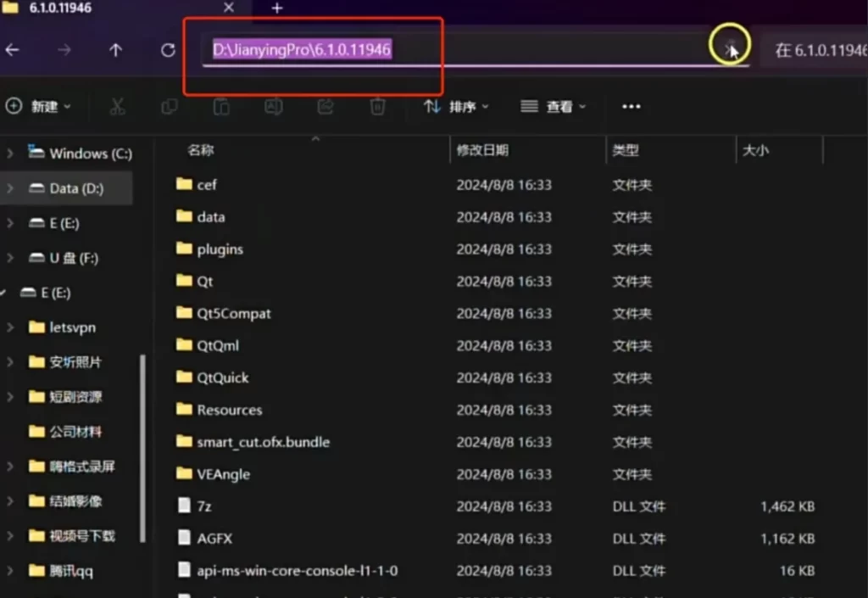Click the sidebar vertical scrollbar

(x=142, y=449)
